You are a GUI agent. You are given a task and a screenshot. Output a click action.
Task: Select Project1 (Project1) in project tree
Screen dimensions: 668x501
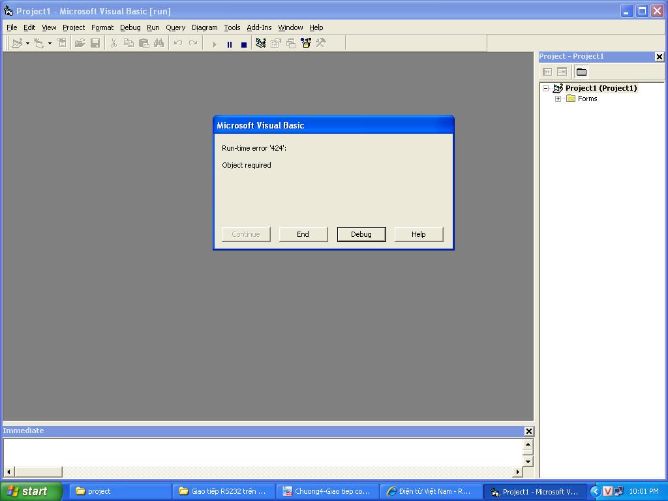pos(601,88)
